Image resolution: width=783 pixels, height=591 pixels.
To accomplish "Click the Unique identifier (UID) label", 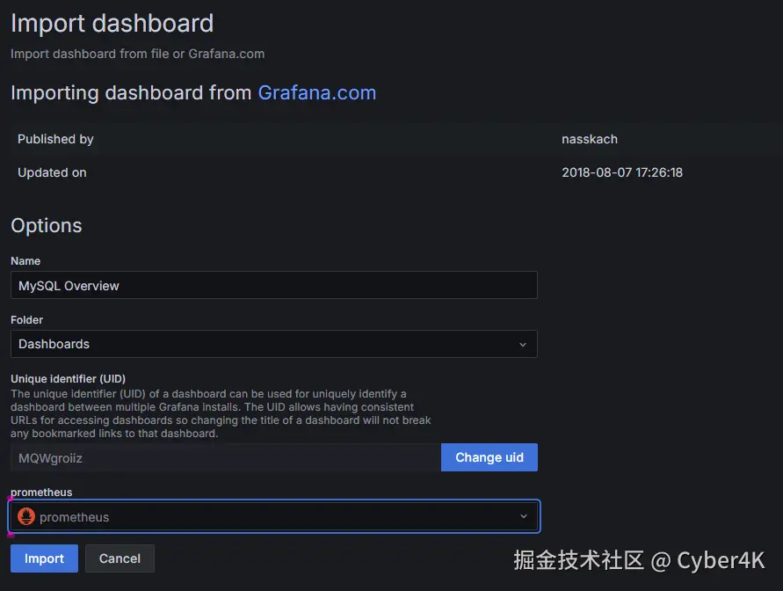I will [68, 379].
